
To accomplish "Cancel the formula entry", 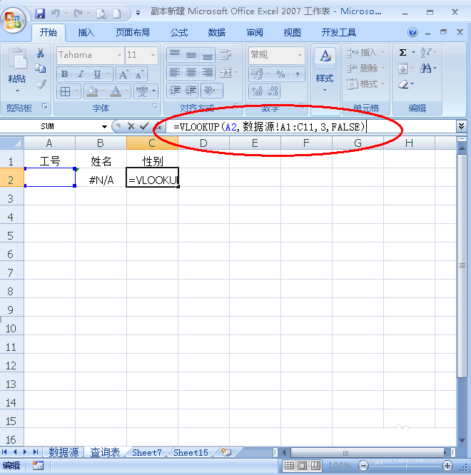I will click(131, 126).
